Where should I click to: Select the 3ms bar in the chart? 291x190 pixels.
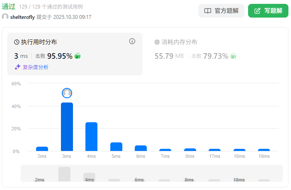tap(67, 127)
